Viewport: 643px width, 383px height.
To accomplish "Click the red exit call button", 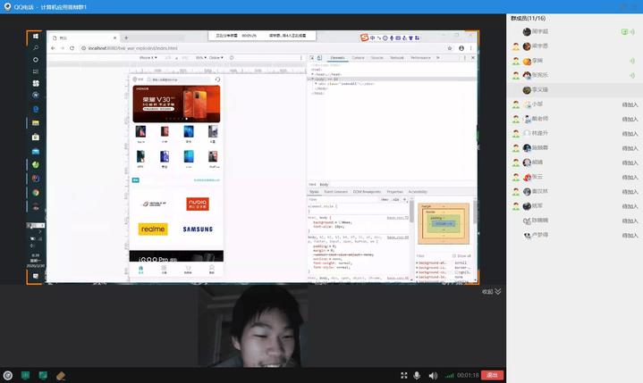I will point(491,376).
